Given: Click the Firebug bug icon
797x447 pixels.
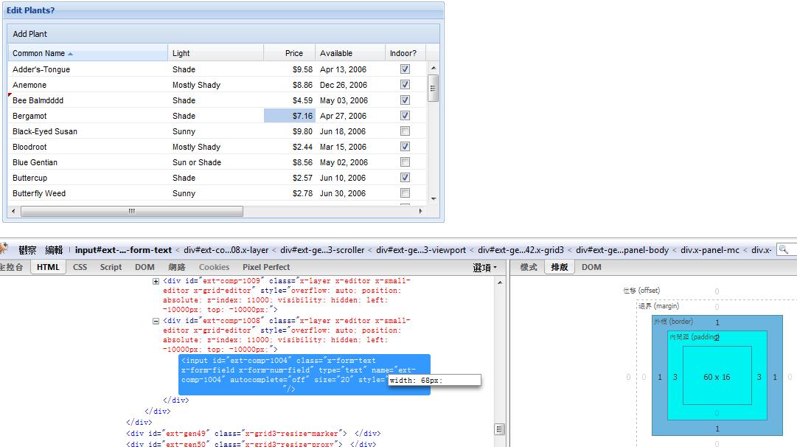Looking at the screenshot, I should pos(4,250).
